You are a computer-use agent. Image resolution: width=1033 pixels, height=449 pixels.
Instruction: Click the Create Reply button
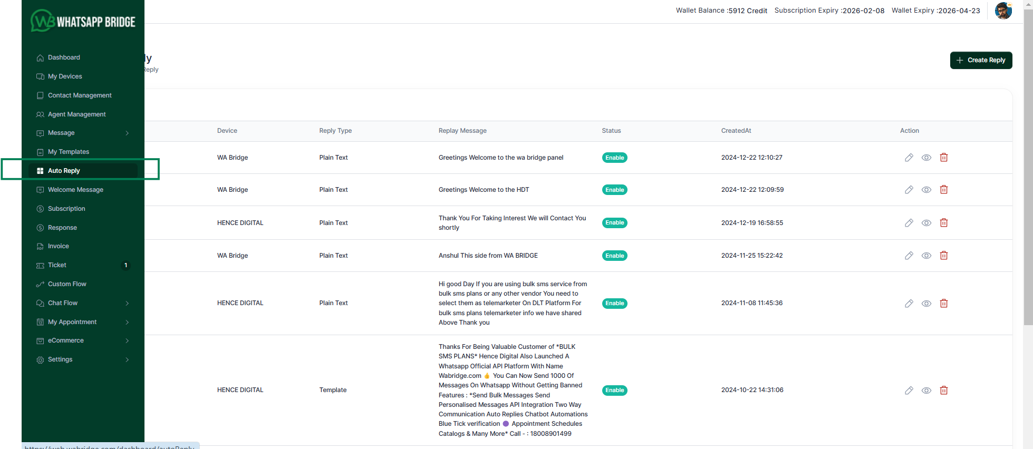click(x=981, y=60)
